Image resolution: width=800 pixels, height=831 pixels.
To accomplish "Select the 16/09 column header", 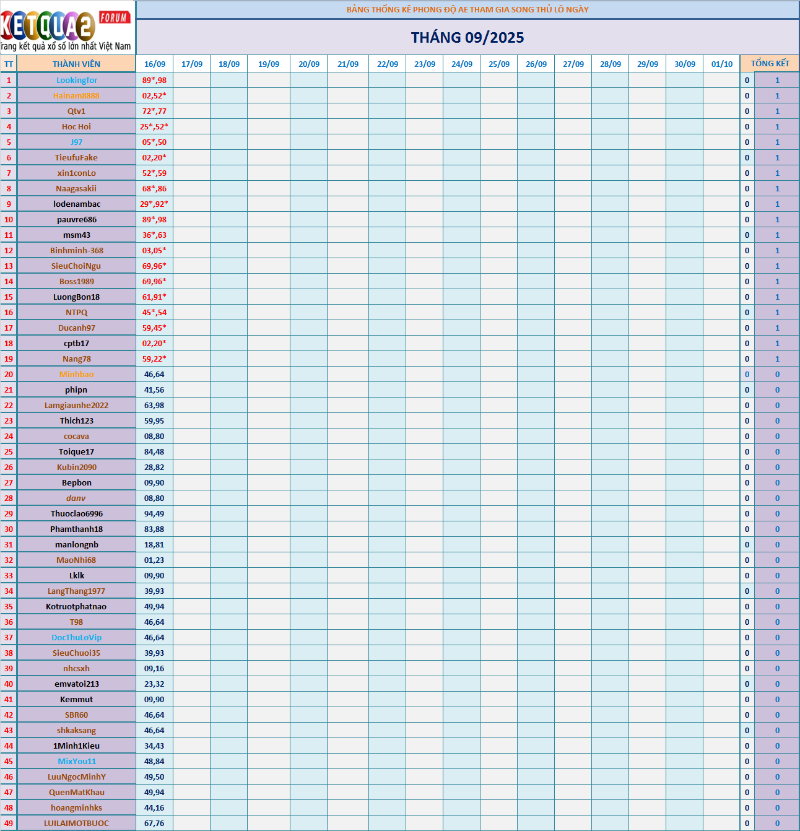I will coord(154,63).
